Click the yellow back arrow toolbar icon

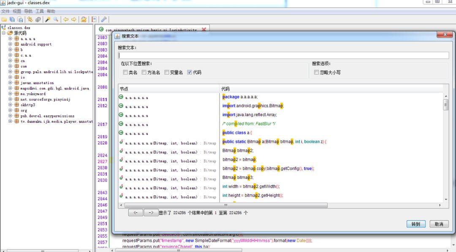coord(66,19)
